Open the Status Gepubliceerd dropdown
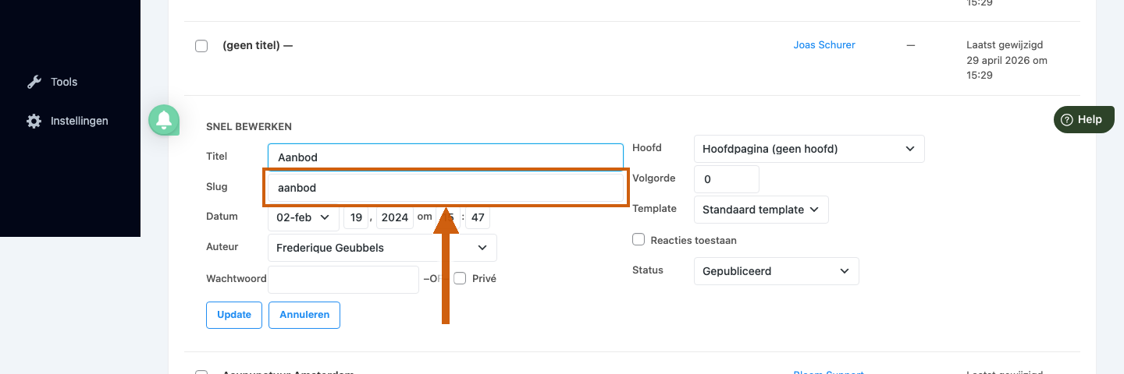 coord(776,271)
